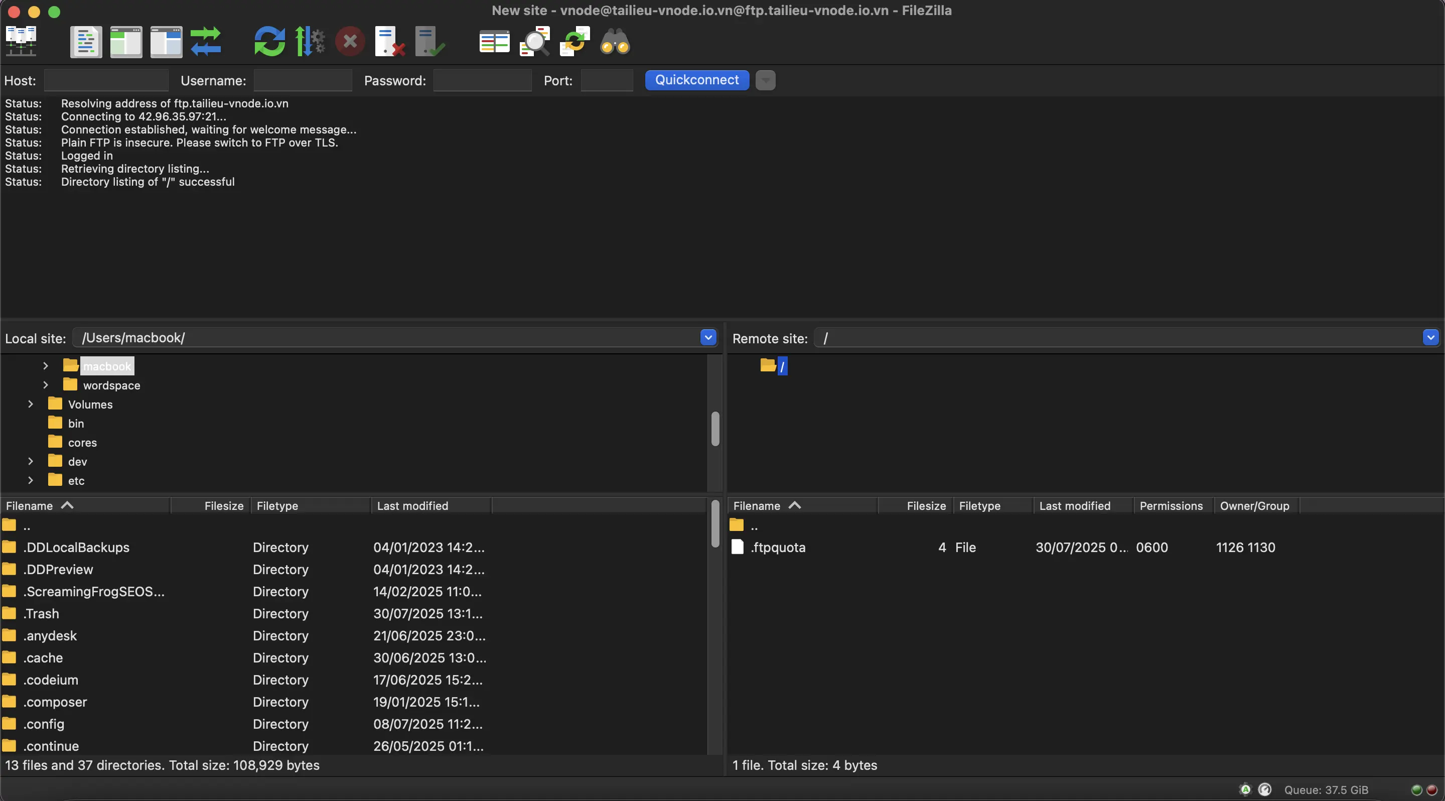Click local directory tree scrollbar
The image size is (1445, 801).
click(715, 429)
